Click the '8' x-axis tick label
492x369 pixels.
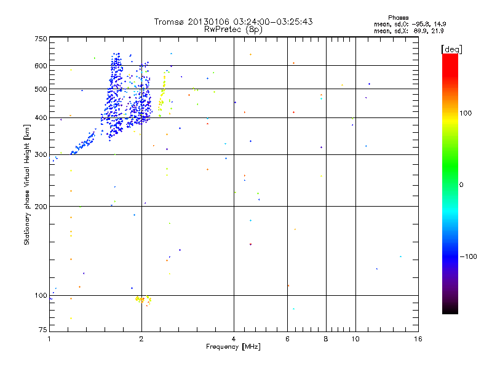click(x=326, y=339)
